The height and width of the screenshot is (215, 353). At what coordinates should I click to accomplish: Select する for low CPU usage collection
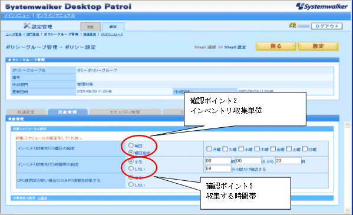pos(131,177)
